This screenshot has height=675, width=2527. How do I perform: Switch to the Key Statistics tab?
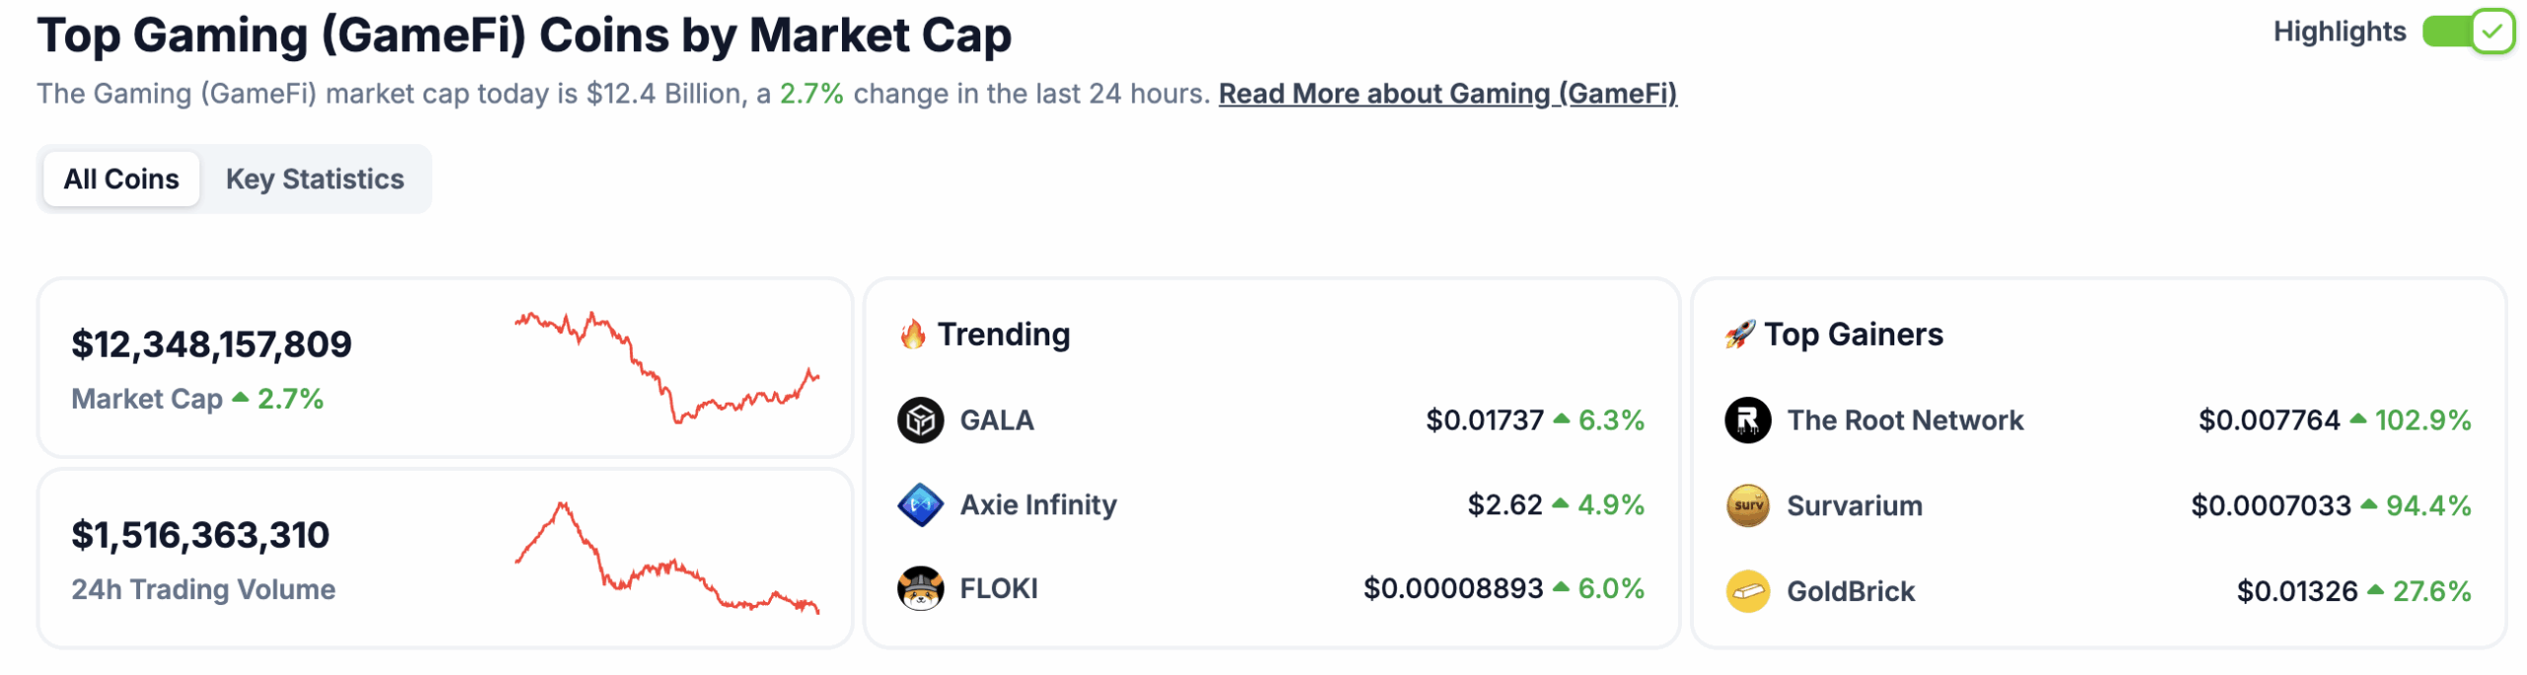coord(315,179)
